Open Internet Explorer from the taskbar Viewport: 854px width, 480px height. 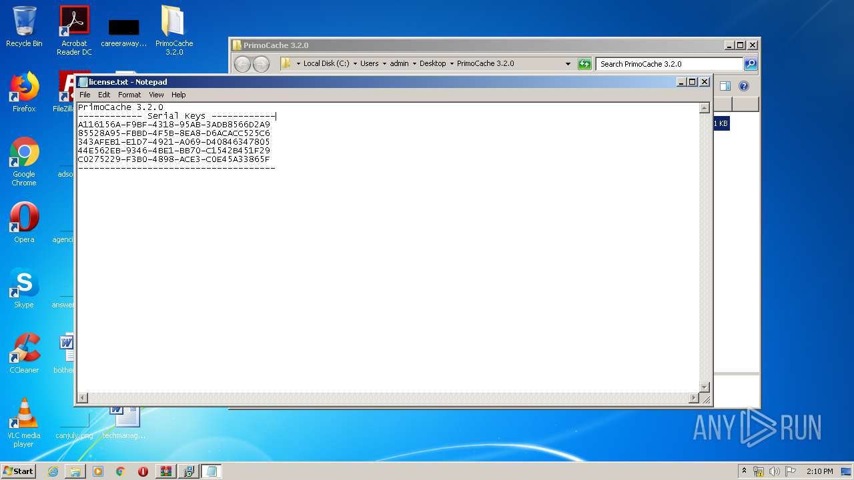[x=53, y=471]
